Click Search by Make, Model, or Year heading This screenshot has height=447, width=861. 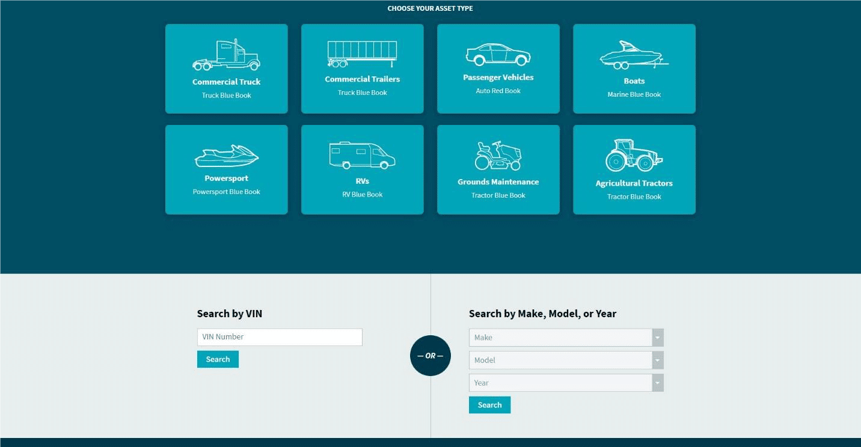tap(542, 314)
